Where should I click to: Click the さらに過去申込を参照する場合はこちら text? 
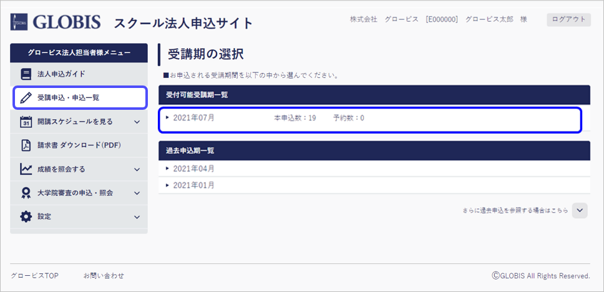click(515, 211)
